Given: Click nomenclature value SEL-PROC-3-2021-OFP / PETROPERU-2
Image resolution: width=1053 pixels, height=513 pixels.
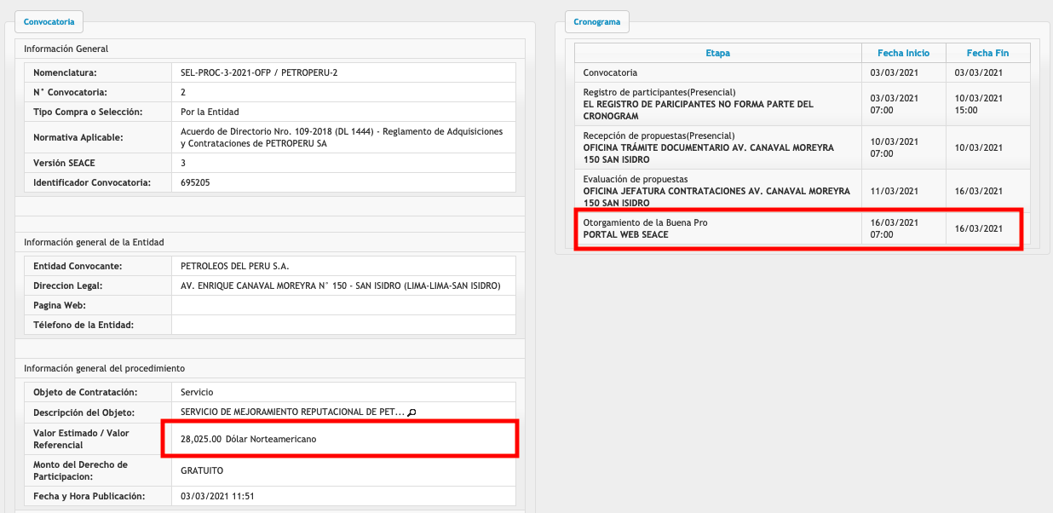Looking at the screenshot, I should pyautogui.click(x=259, y=72).
